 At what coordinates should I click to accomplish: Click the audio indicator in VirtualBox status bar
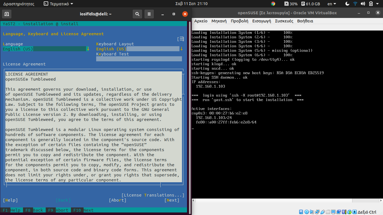point(312,212)
